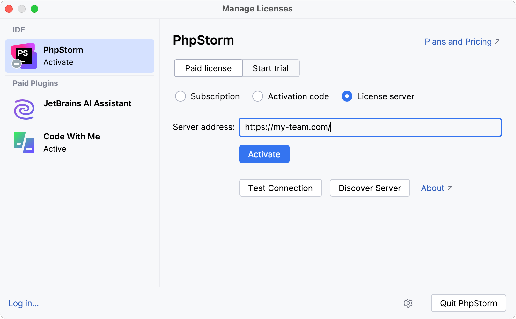
Task: Select the Code With Me plugin entry
Action: coord(71,142)
